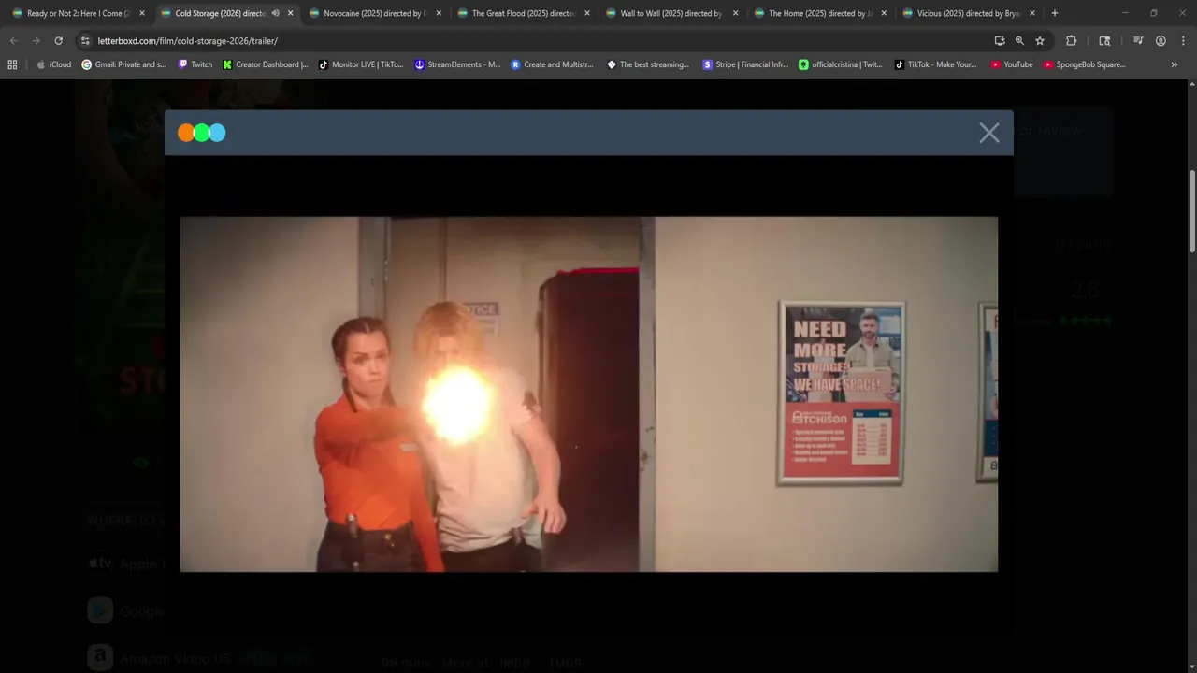Open the StreamElements bookmark
The width and height of the screenshot is (1197, 673).
(x=457, y=64)
